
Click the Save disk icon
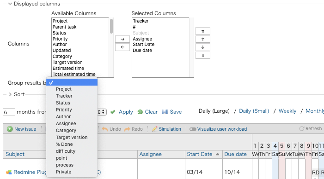click(x=165, y=112)
